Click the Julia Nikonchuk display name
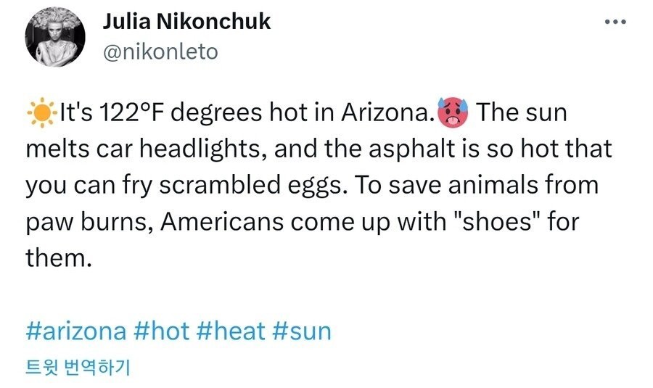The image size is (653, 388). click(186, 21)
